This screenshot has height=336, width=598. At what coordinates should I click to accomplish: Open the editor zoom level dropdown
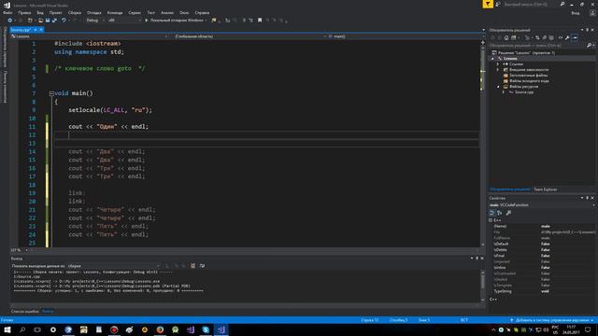pos(20,250)
